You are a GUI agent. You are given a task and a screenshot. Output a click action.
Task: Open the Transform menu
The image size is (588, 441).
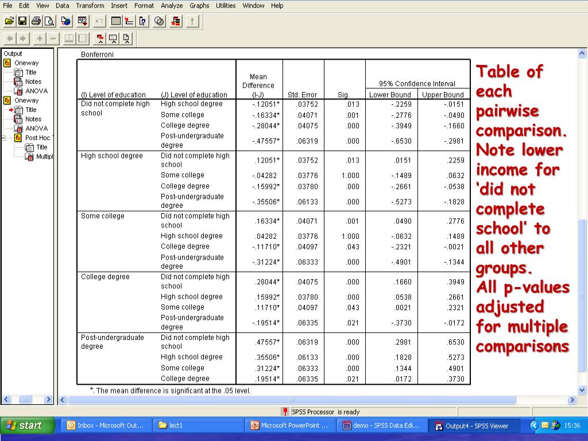(x=90, y=6)
